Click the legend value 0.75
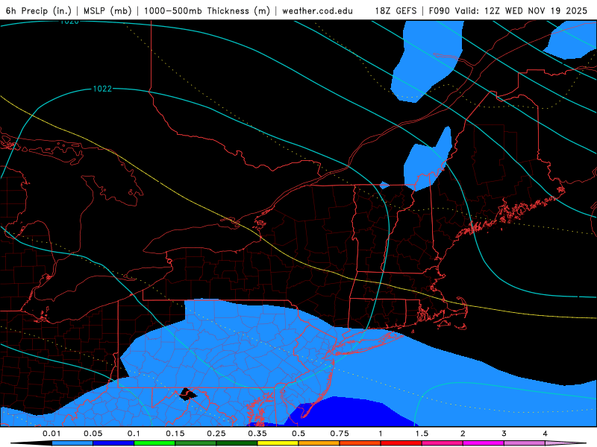This screenshot has height=447, width=597. coord(340,434)
